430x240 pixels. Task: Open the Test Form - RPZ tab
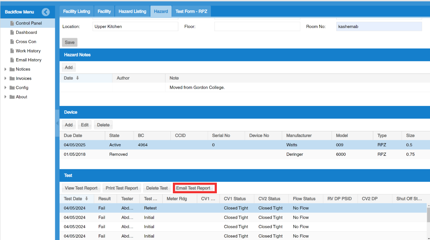click(x=191, y=11)
